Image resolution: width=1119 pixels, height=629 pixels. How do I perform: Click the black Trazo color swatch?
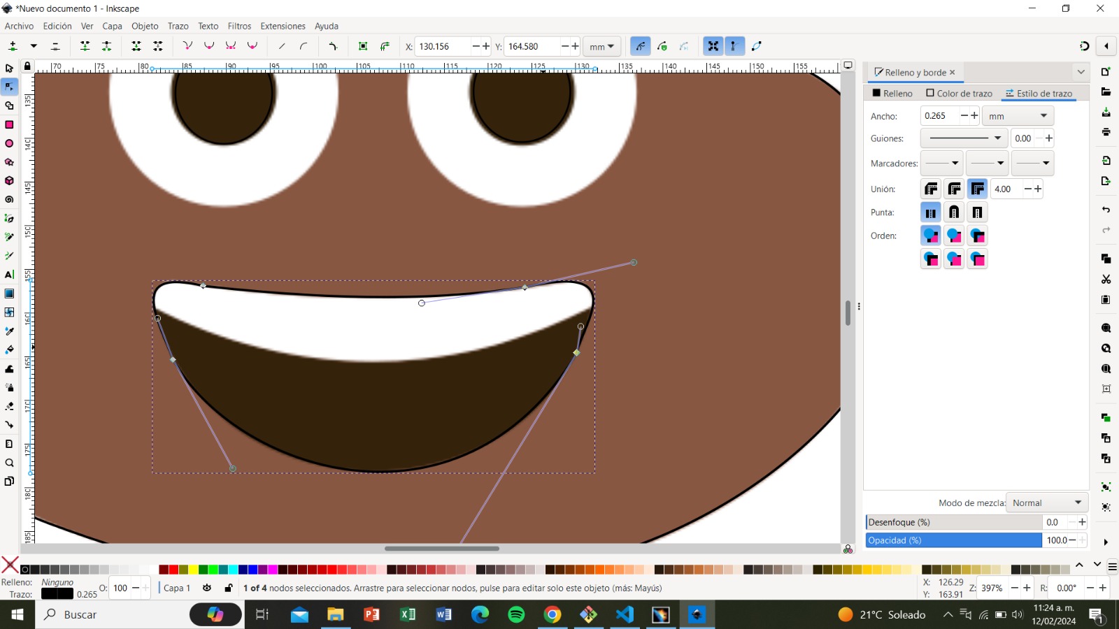coord(57,594)
